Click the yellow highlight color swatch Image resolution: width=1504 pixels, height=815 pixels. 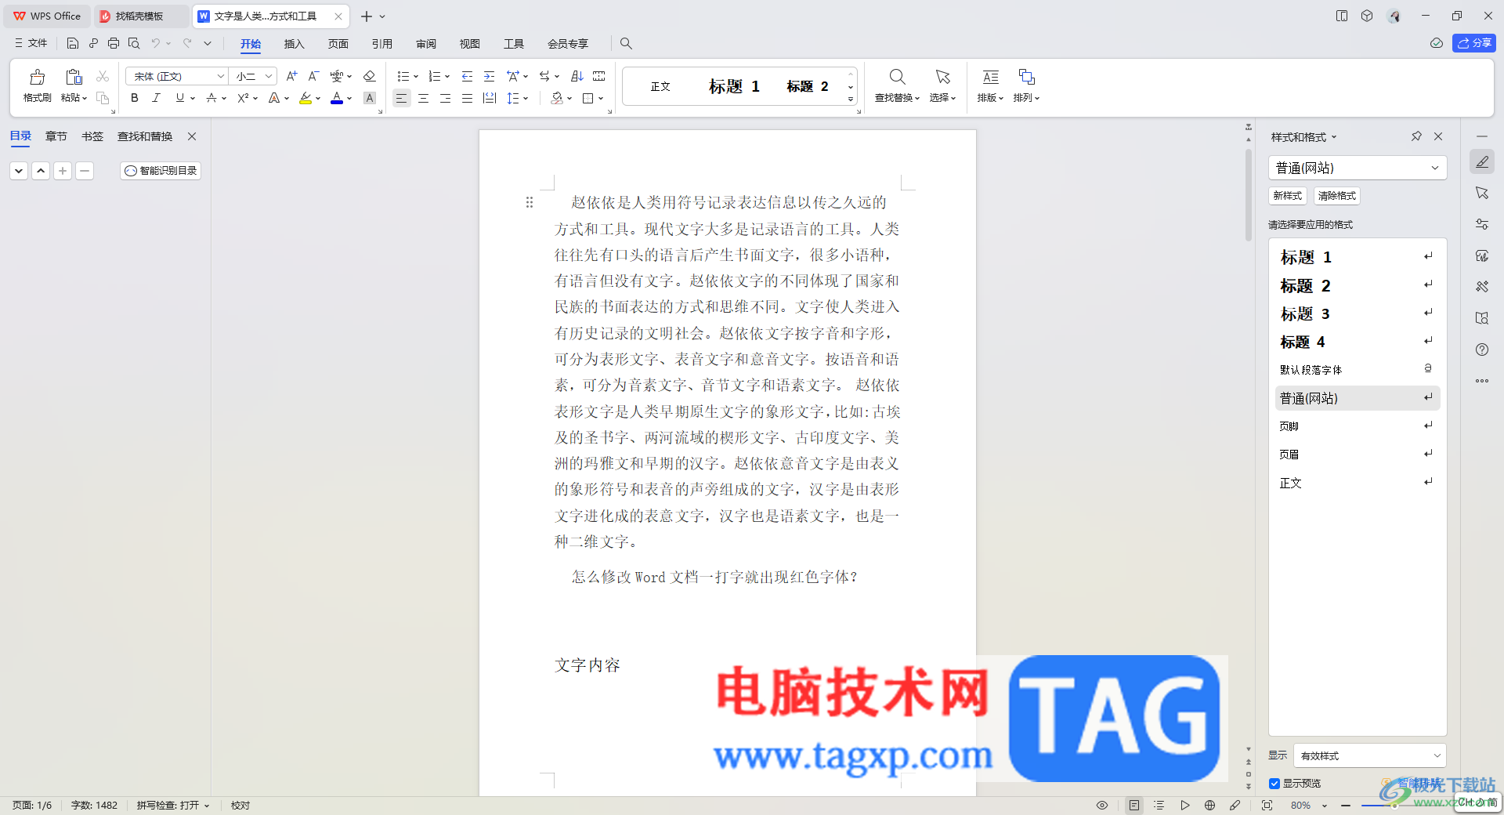point(305,98)
